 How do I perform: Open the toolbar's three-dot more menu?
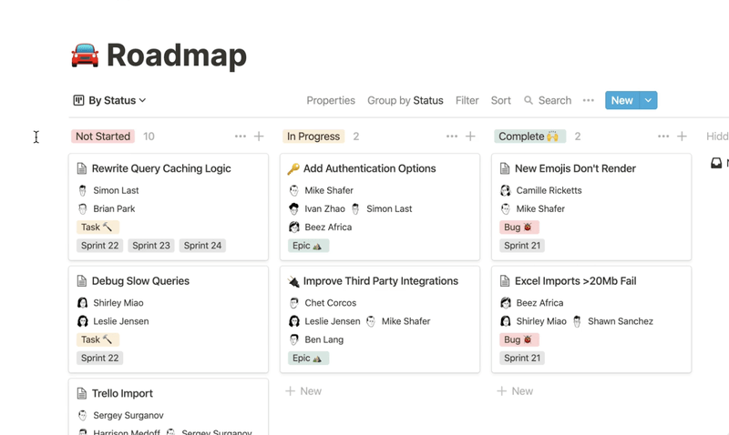coord(588,100)
